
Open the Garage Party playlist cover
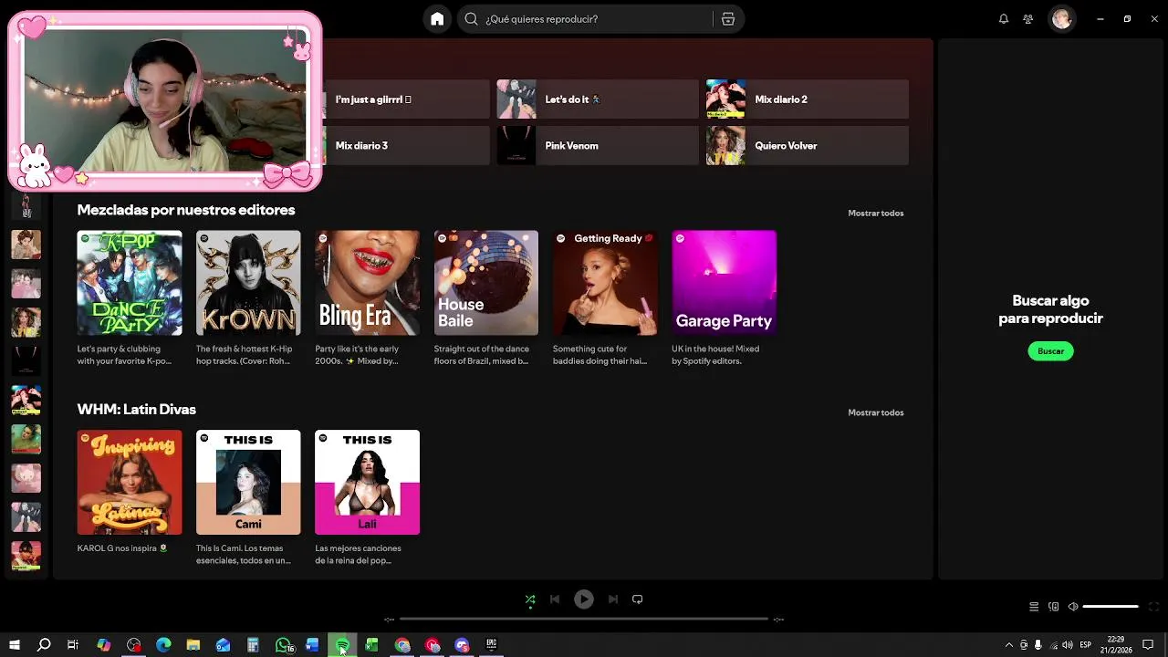point(725,283)
